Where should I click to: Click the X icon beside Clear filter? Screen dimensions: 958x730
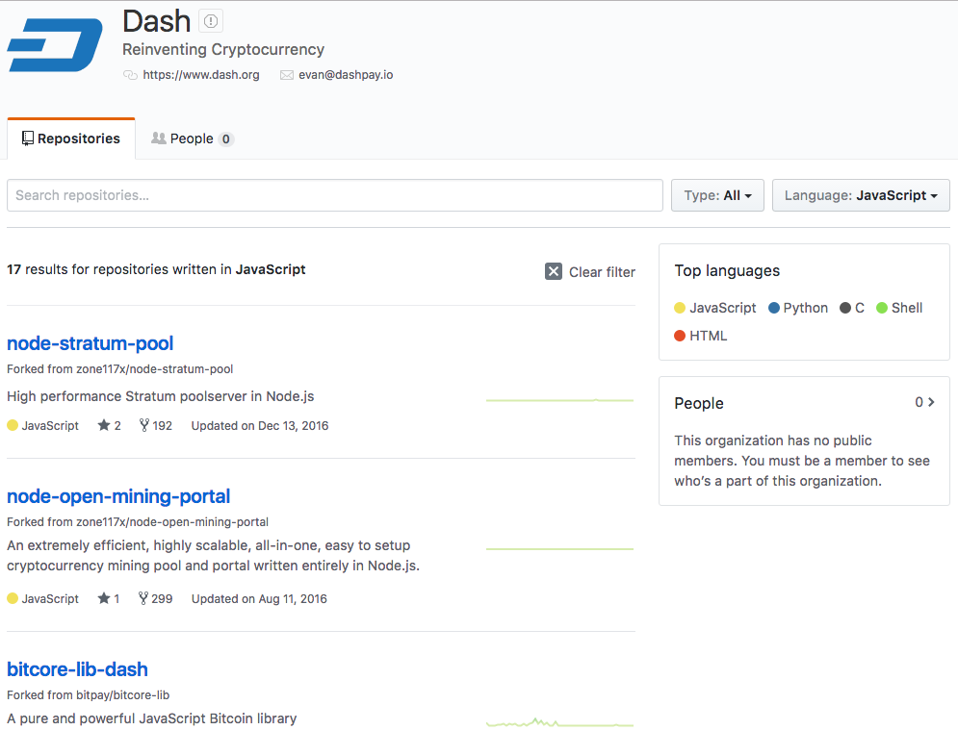coord(554,271)
